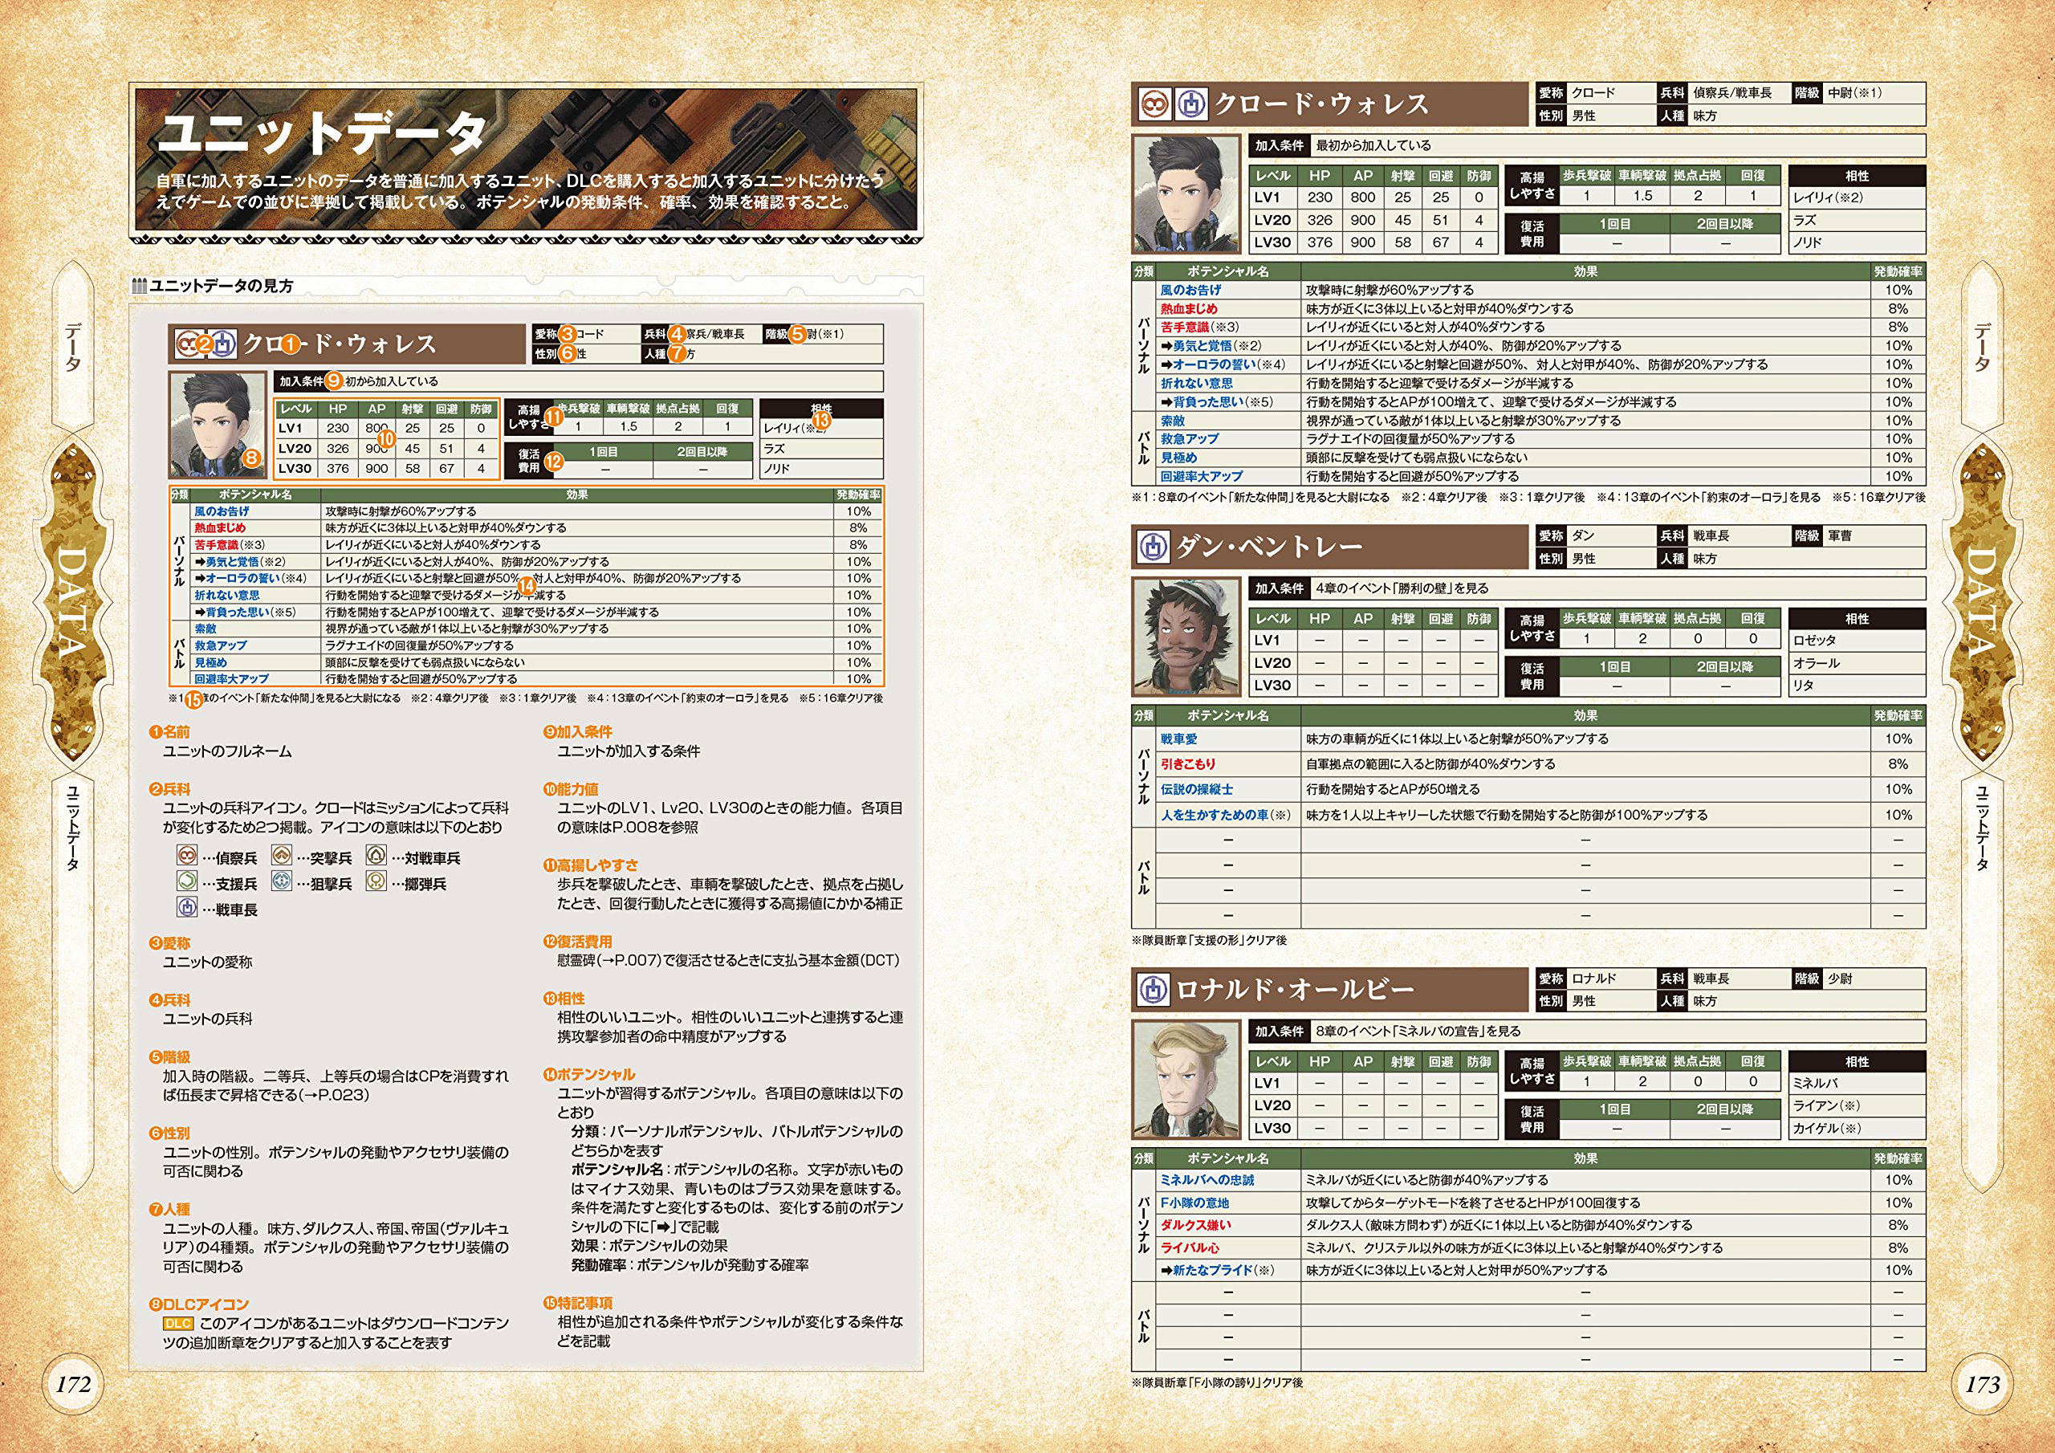This screenshot has width=2055, height=1453.
Task: Click the 狙撃兵 sniper icon in legend
Action: coord(282,881)
